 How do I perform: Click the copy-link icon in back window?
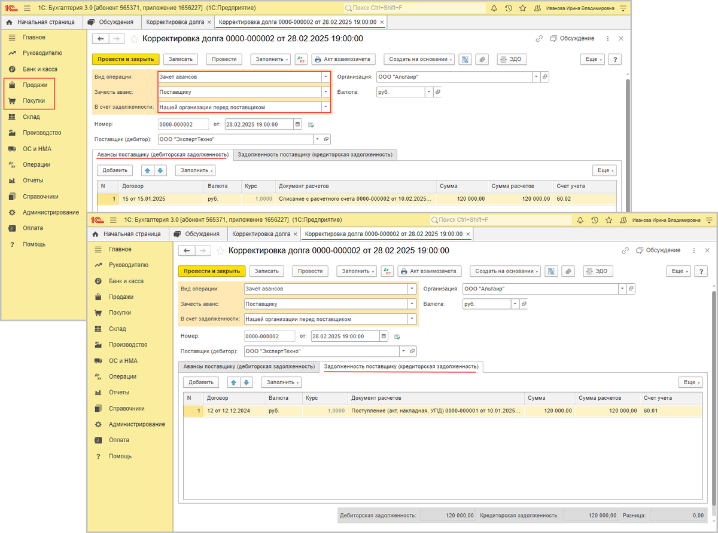[538, 39]
